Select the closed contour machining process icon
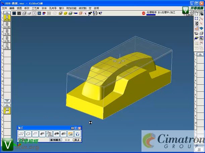 [x=28, y=134]
